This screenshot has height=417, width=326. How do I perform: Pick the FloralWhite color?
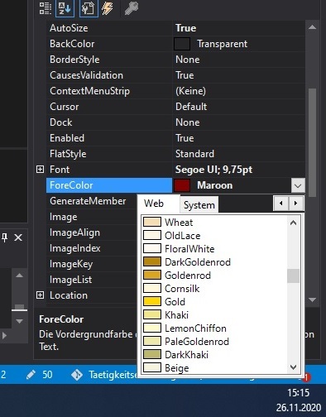pos(214,249)
